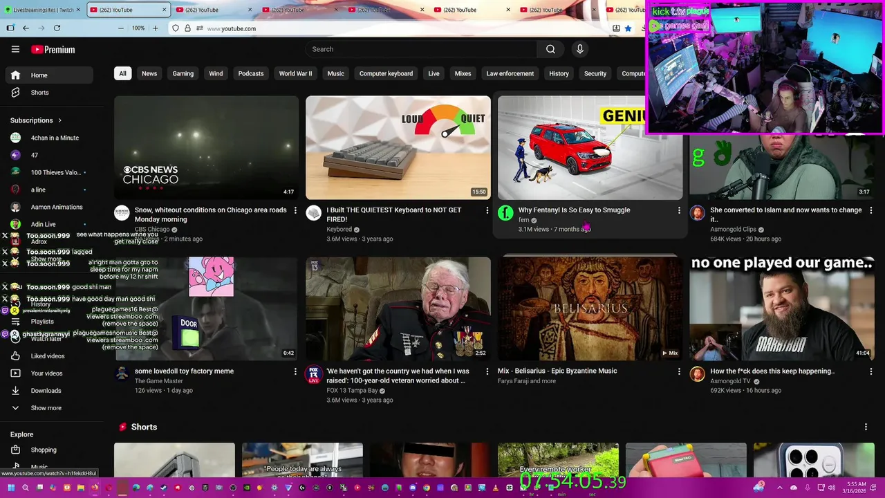Click the CBS Chicago channel avatar
Image resolution: width=885 pixels, height=498 pixels.
point(122,213)
